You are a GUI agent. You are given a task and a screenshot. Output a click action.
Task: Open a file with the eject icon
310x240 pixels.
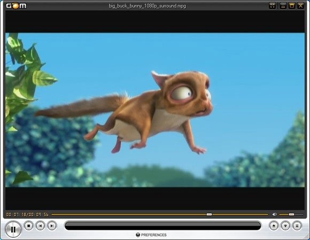pos(274,226)
